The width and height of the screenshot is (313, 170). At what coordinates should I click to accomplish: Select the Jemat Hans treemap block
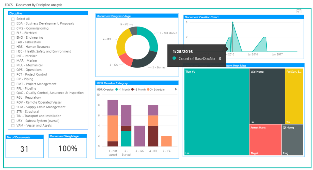(265, 140)
